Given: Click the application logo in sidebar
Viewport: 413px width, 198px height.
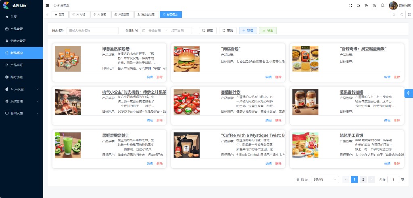Looking at the screenshot, I should [x=6, y=5].
